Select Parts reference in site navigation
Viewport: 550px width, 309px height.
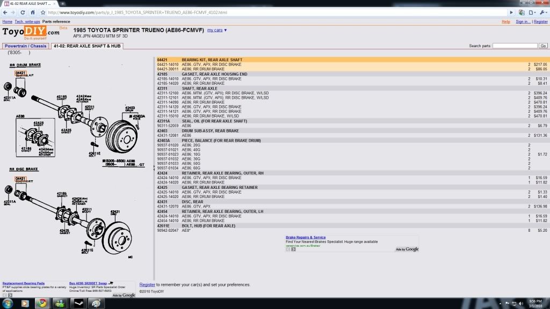[x=56, y=21]
